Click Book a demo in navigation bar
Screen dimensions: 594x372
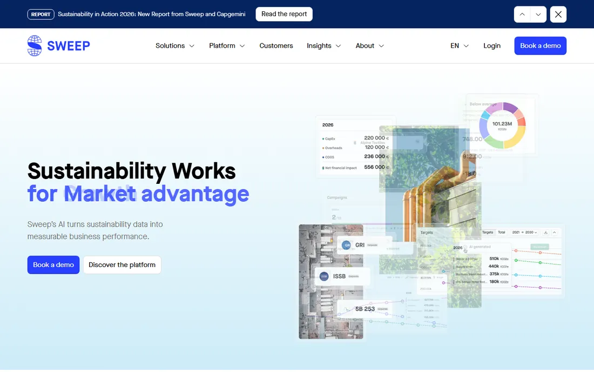click(x=540, y=45)
